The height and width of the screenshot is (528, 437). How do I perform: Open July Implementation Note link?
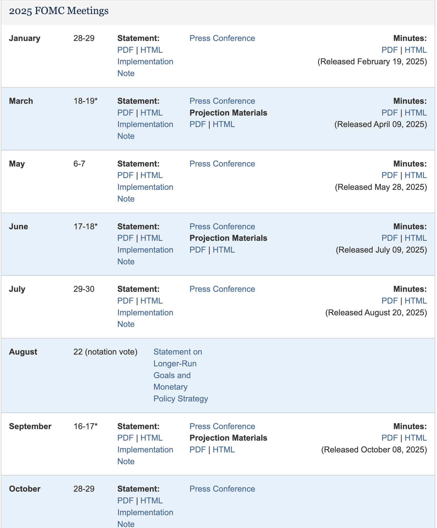145,318
